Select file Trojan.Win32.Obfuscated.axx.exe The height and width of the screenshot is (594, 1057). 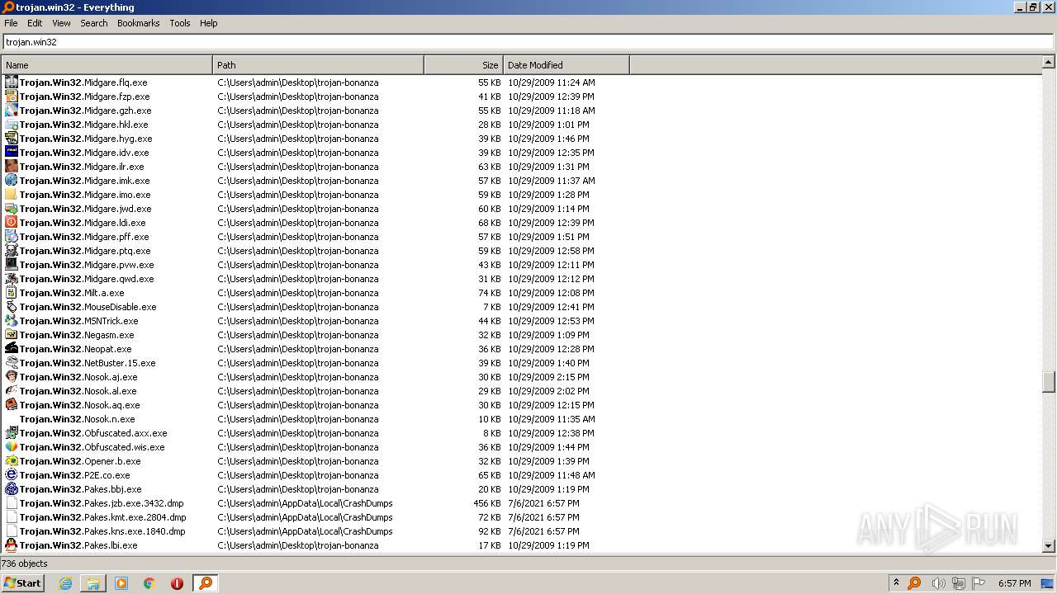(93, 433)
